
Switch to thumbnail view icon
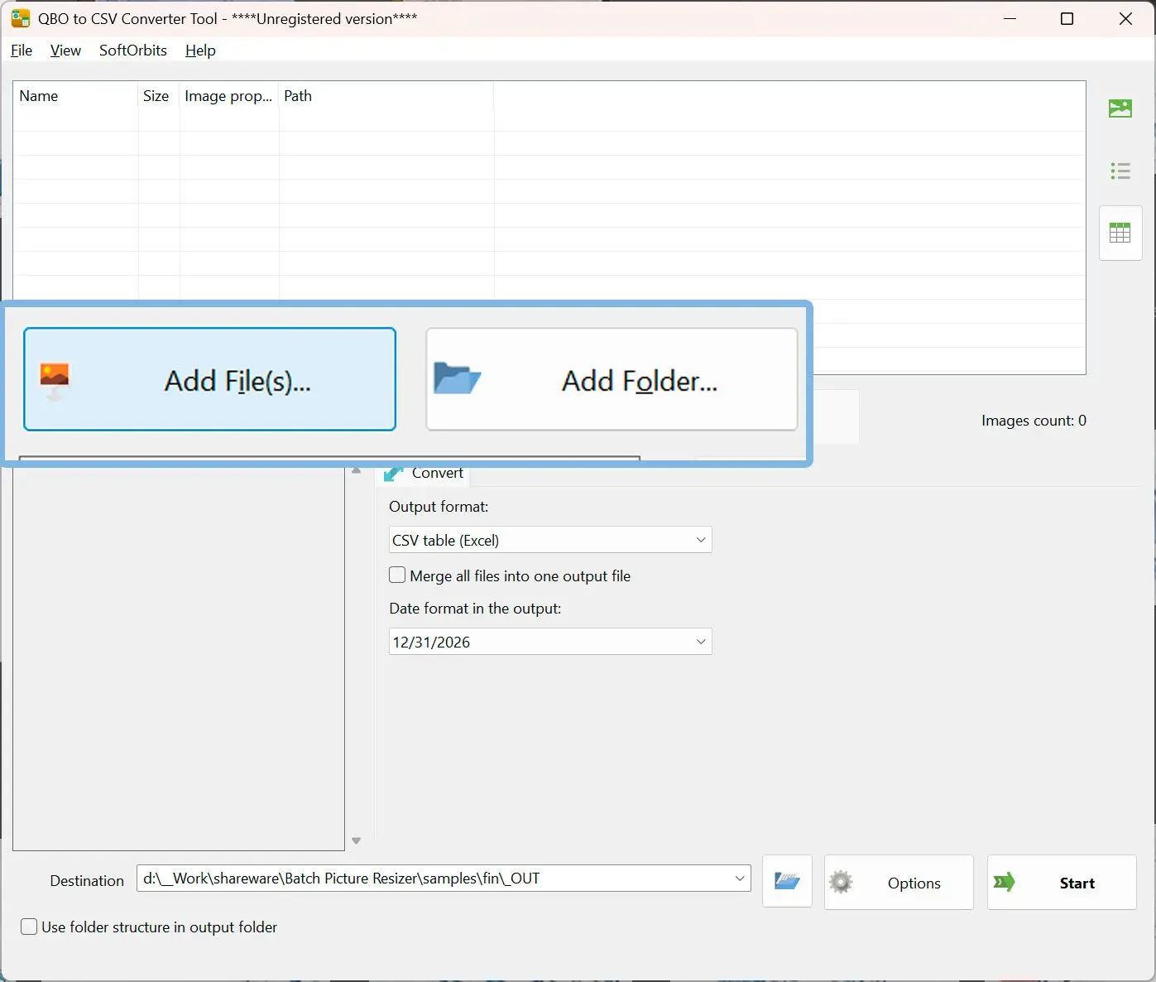(x=1120, y=108)
